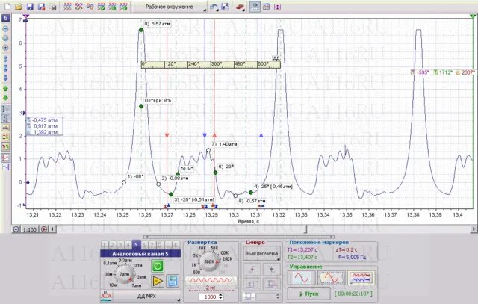478x304 pixels.
Task: Start acquisition with the Пуск button
Action: [309, 294]
